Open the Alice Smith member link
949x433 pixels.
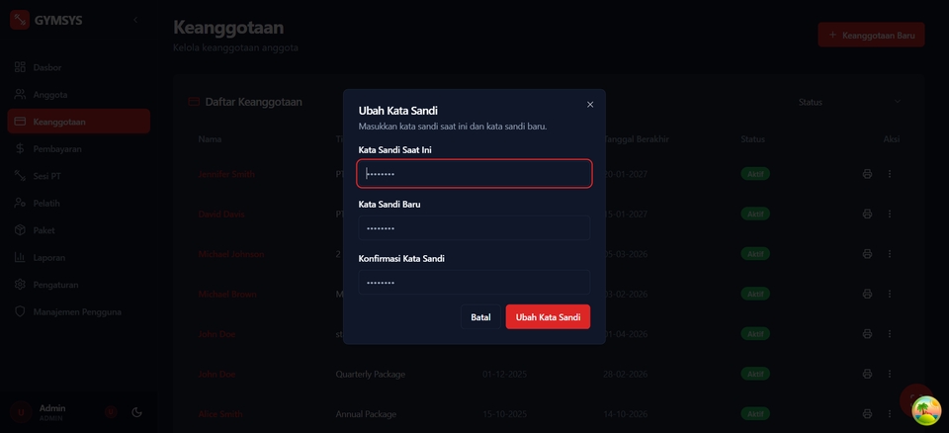pos(219,414)
